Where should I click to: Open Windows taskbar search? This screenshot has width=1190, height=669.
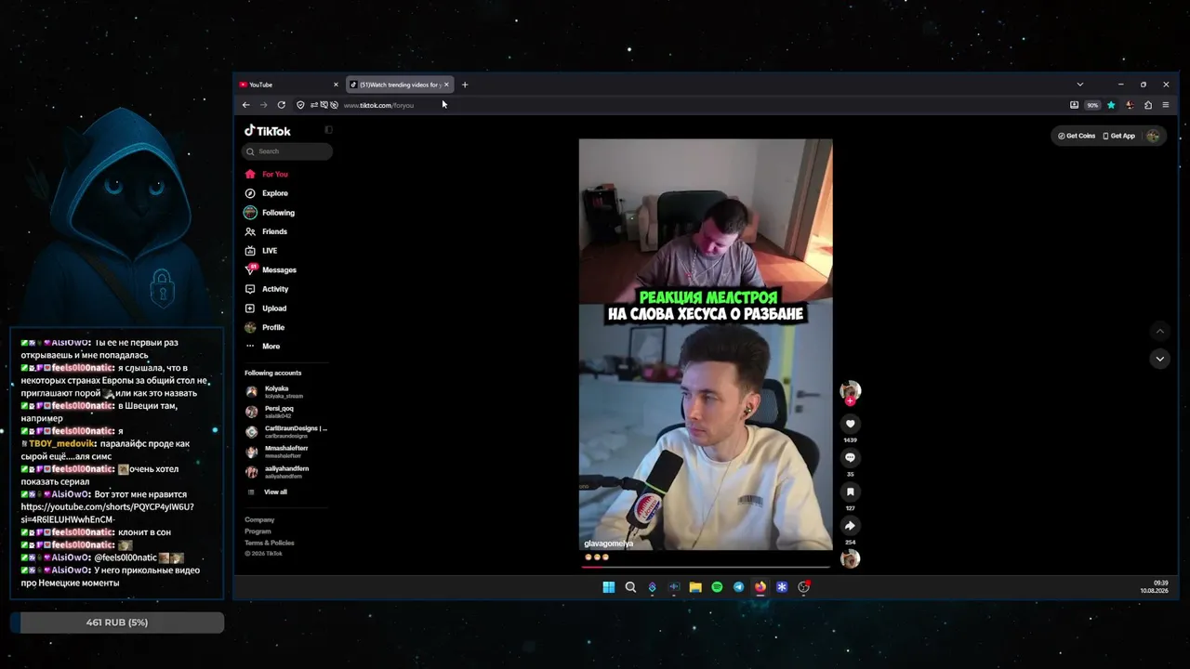630,587
